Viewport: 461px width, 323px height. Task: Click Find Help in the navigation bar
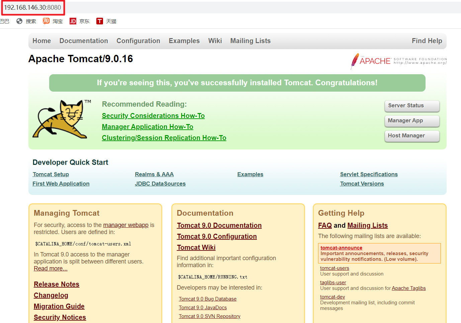click(427, 41)
